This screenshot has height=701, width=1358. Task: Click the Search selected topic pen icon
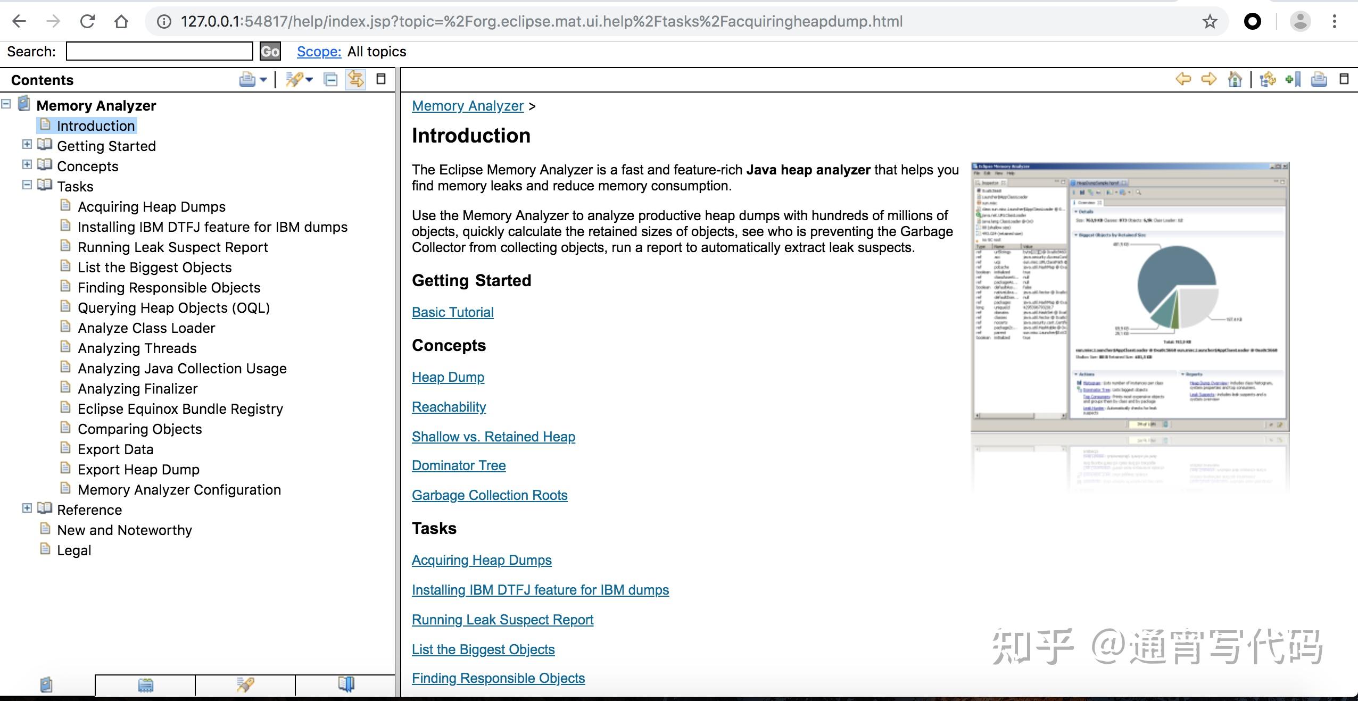294,80
